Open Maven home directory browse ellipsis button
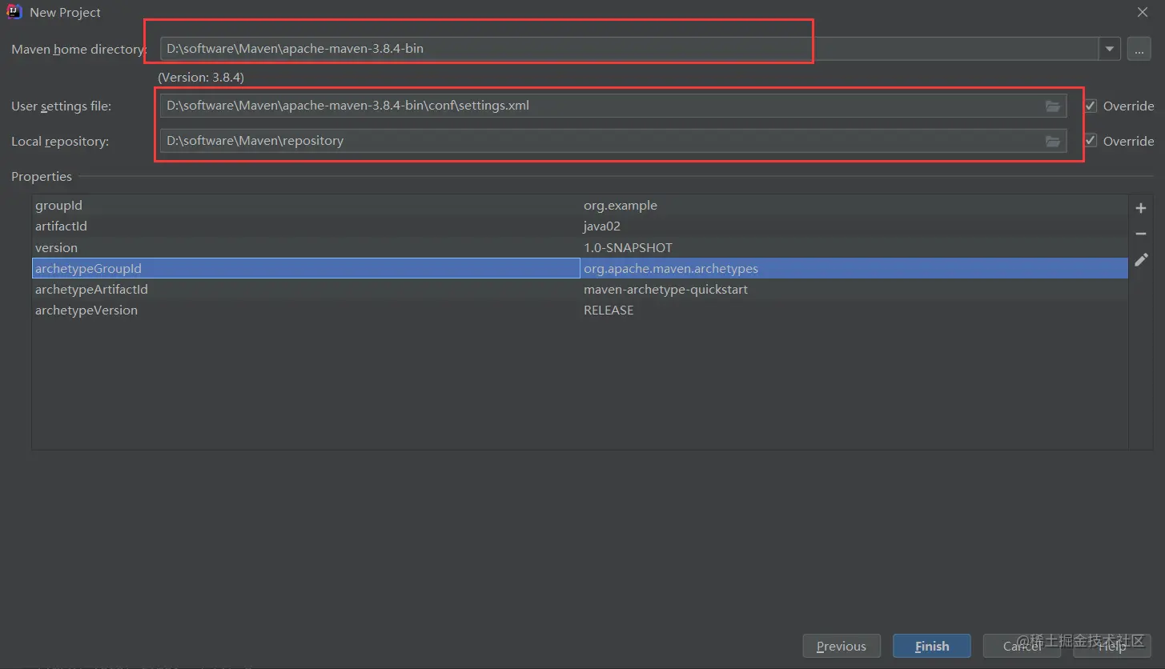Viewport: 1165px width, 669px height. 1139,49
